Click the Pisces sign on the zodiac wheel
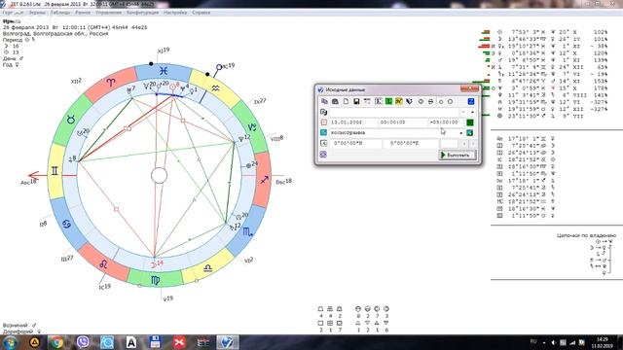623x350 pixels. [x=164, y=71]
